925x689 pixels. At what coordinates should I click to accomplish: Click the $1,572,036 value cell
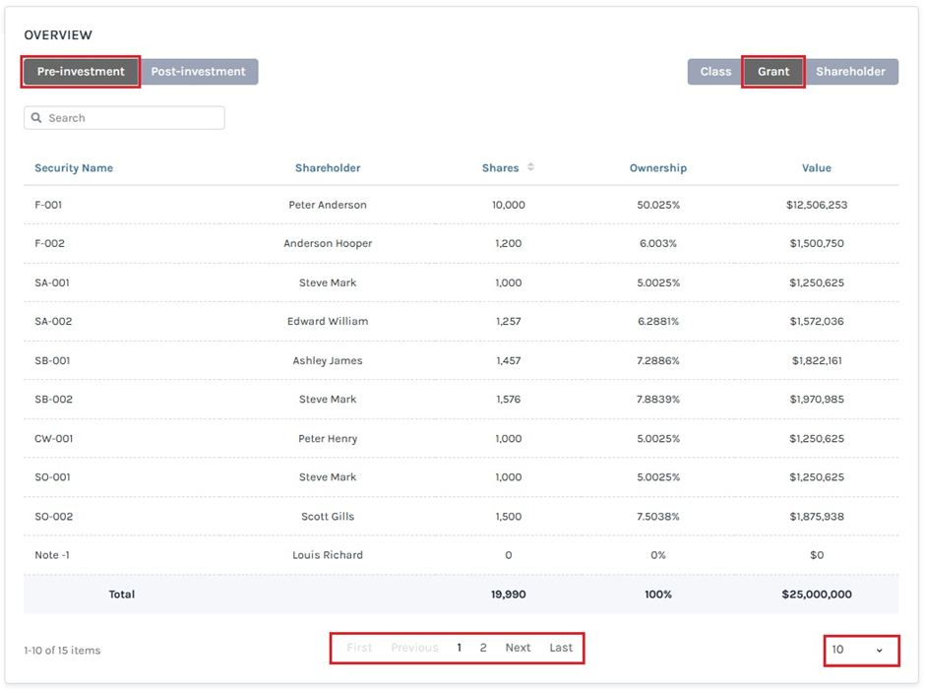coord(817,321)
